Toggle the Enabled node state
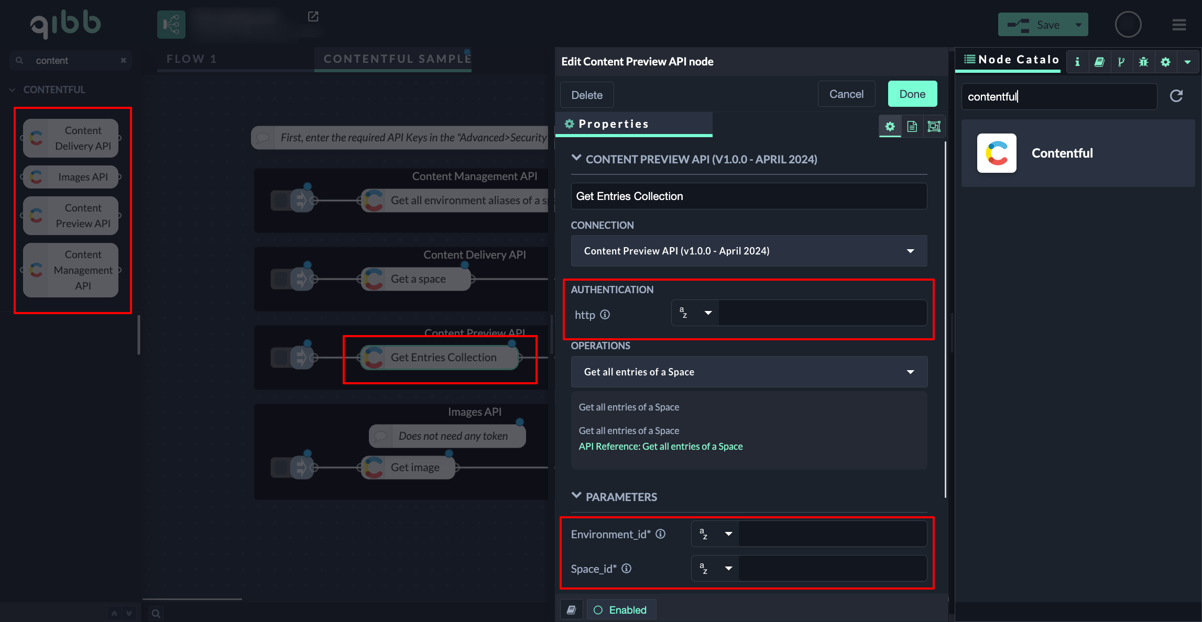The image size is (1202, 622). point(621,610)
